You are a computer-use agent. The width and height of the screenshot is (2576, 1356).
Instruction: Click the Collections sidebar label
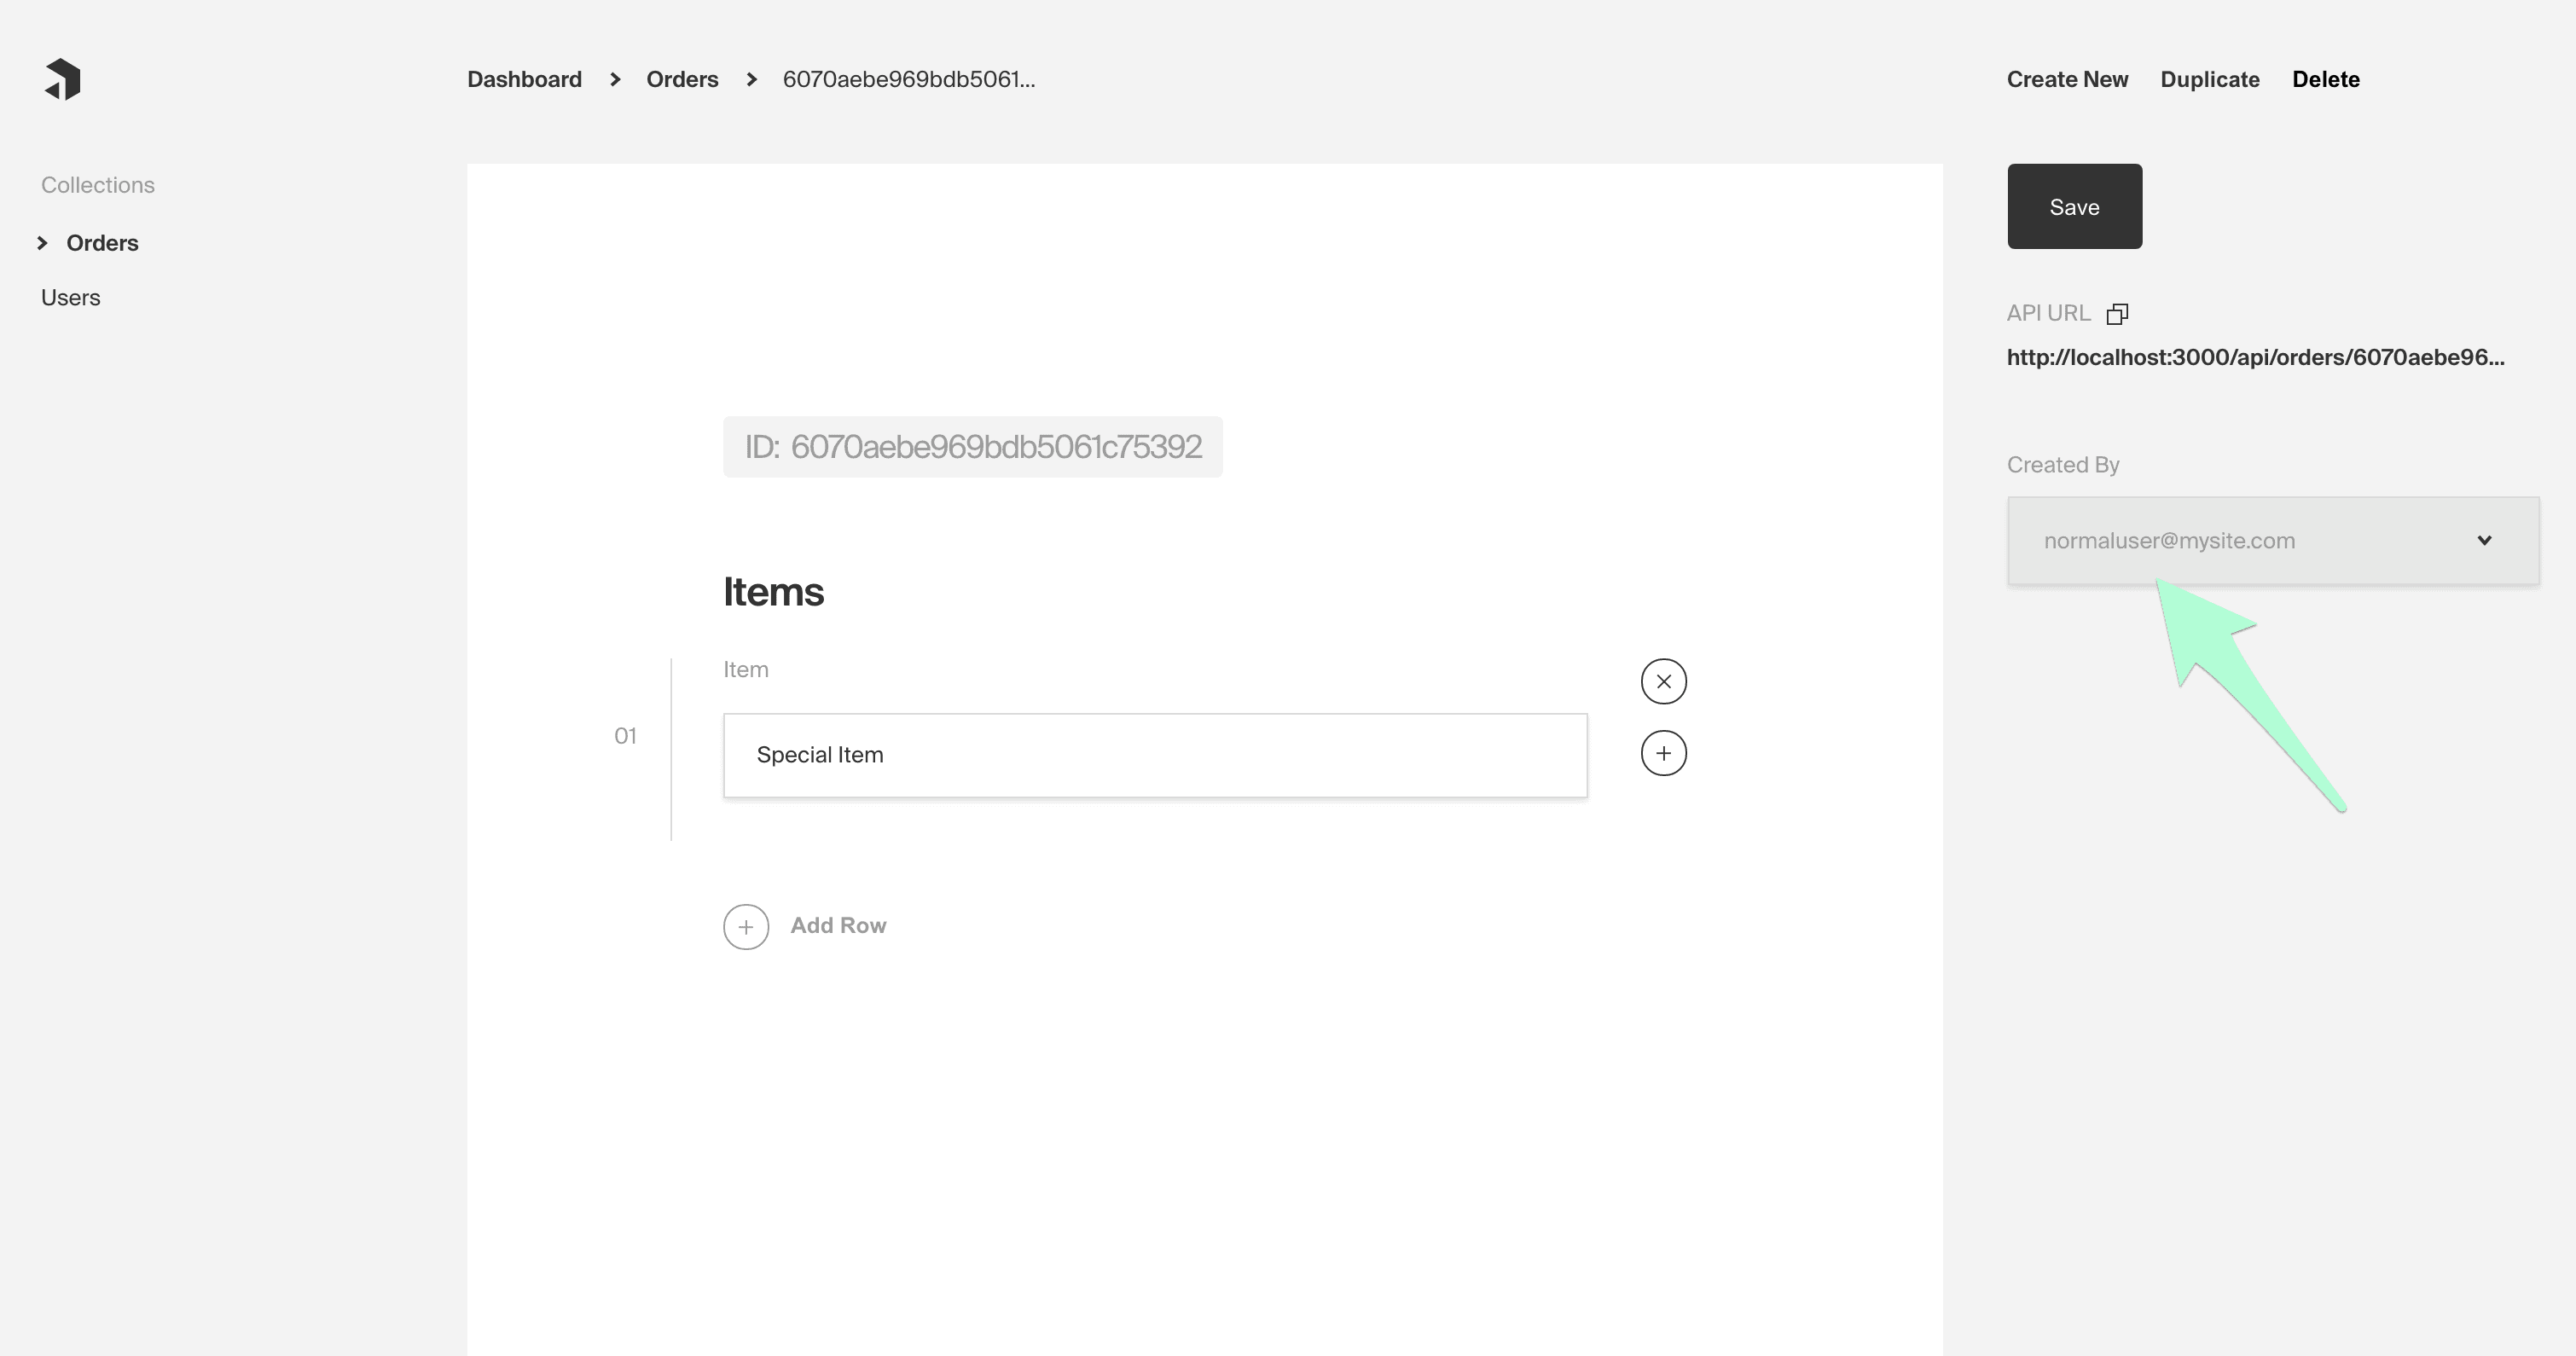click(x=98, y=185)
